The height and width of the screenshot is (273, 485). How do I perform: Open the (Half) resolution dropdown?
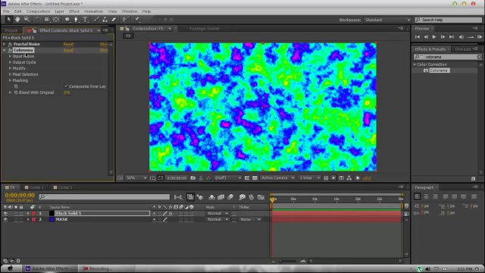click(x=228, y=178)
